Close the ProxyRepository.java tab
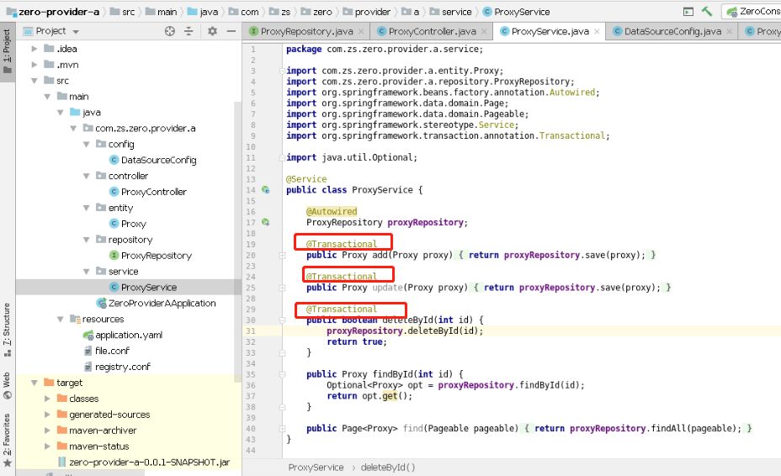This screenshot has width=781, height=476. click(x=361, y=31)
